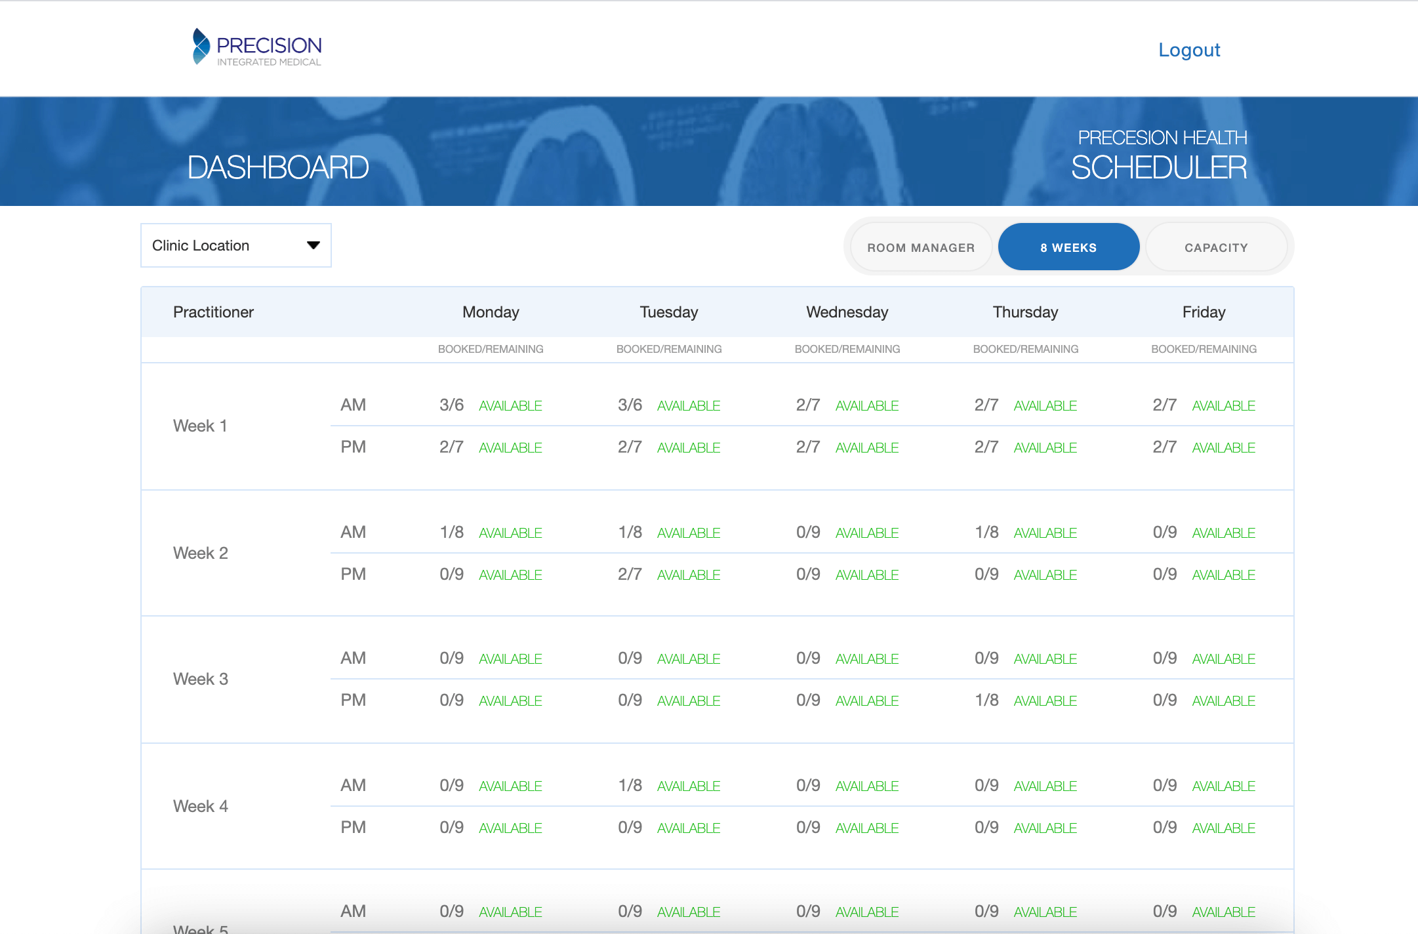
Task: Log out via the Logout link
Action: click(x=1189, y=50)
